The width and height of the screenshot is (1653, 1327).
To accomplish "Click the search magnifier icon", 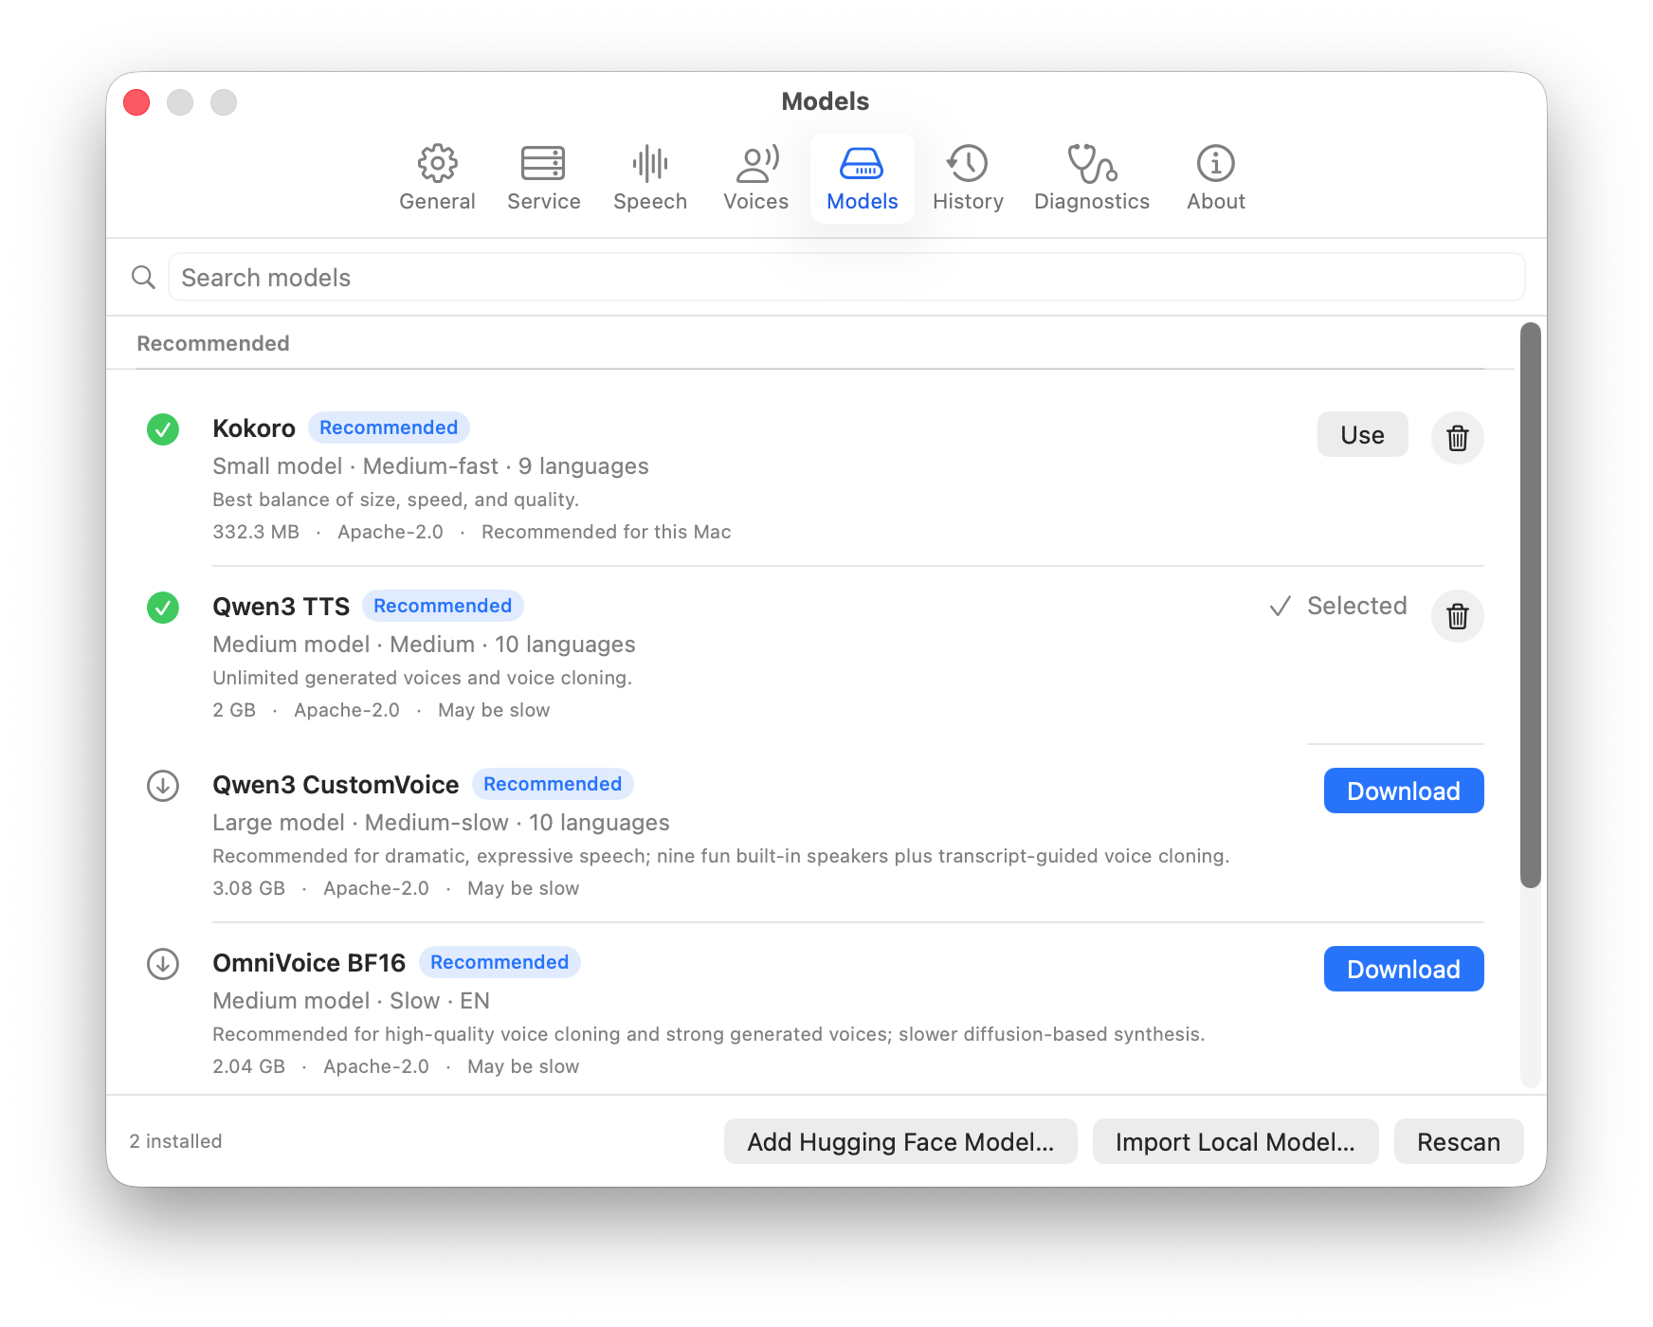I will point(143,277).
